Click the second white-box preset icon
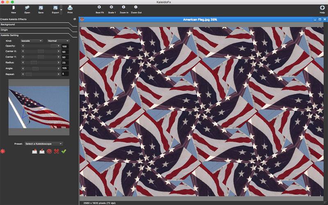The image size is (328, 205). point(42,151)
